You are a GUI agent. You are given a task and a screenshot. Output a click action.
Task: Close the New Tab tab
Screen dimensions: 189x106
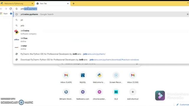click(68, 4)
